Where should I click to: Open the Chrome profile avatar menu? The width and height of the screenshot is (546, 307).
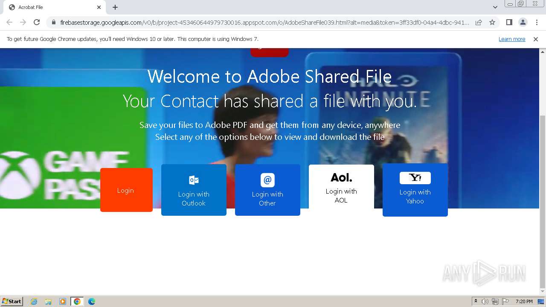(523, 22)
